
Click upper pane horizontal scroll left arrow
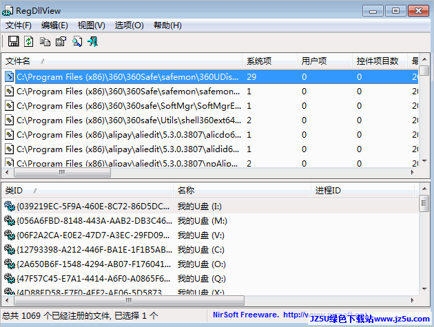click(x=7, y=172)
